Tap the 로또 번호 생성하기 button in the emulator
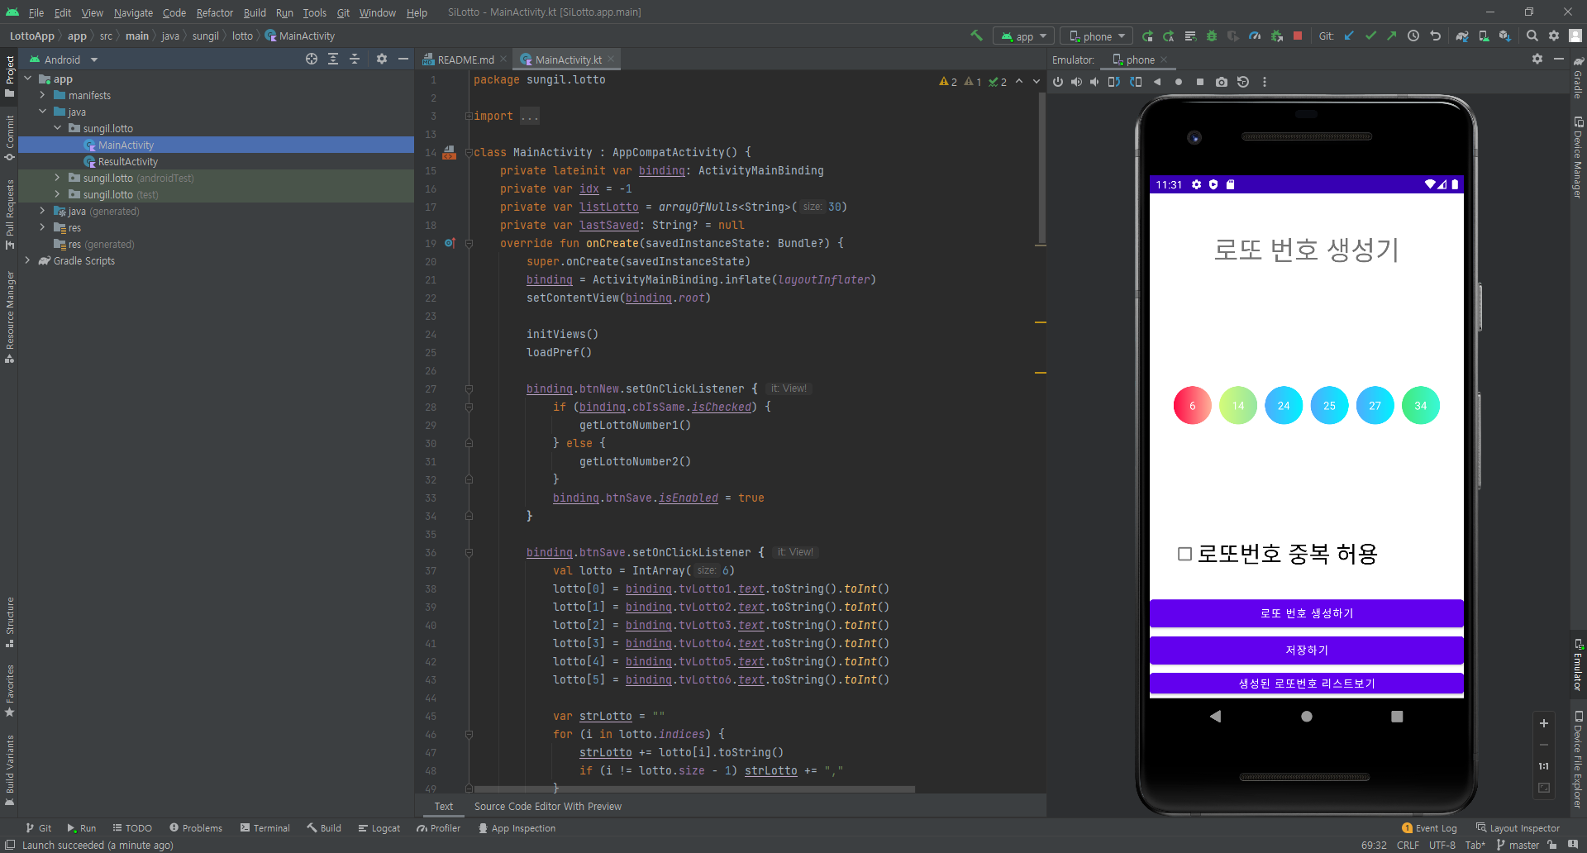Image resolution: width=1587 pixels, height=853 pixels. pyautogui.click(x=1306, y=612)
